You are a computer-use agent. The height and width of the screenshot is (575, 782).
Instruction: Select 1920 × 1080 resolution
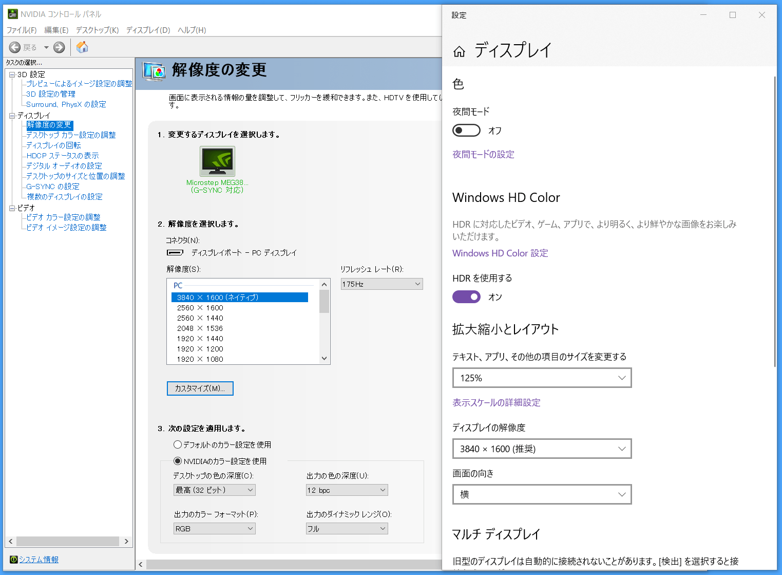[x=200, y=359]
